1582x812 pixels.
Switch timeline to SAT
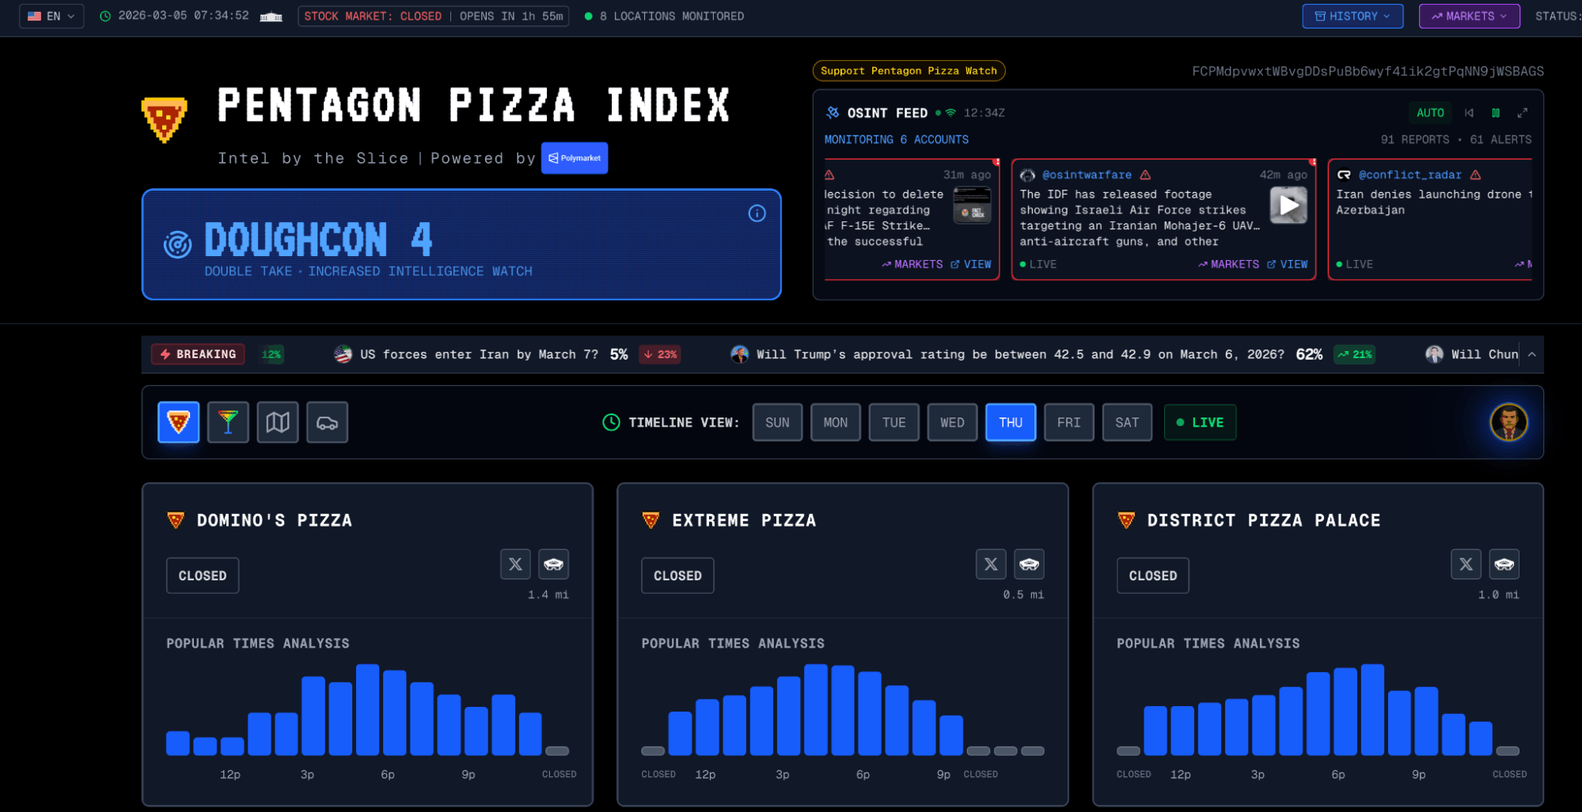(x=1127, y=422)
